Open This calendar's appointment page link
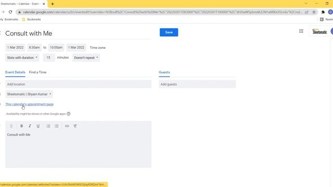Image resolution: width=333 pixels, height=187 pixels. (x=29, y=104)
